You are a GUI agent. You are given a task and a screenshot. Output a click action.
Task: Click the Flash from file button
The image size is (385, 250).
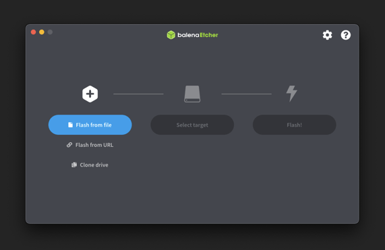point(90,125)
